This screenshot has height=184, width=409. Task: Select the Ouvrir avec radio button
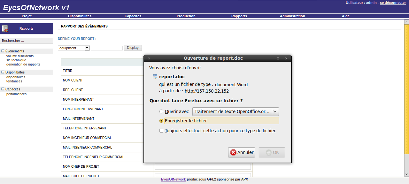[161, 111]
